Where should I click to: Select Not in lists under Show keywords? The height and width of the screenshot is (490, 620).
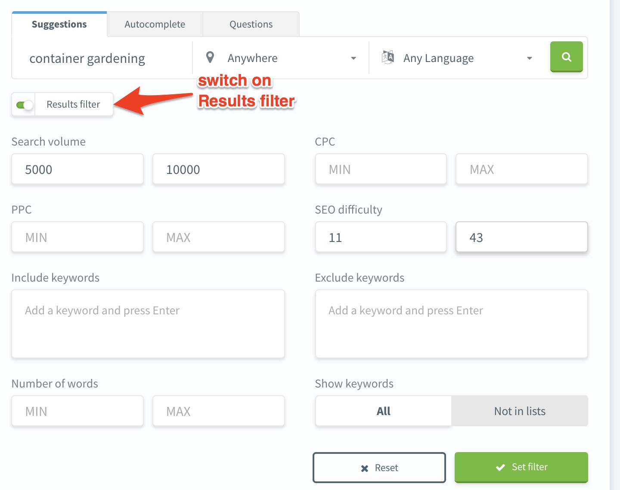519,411
